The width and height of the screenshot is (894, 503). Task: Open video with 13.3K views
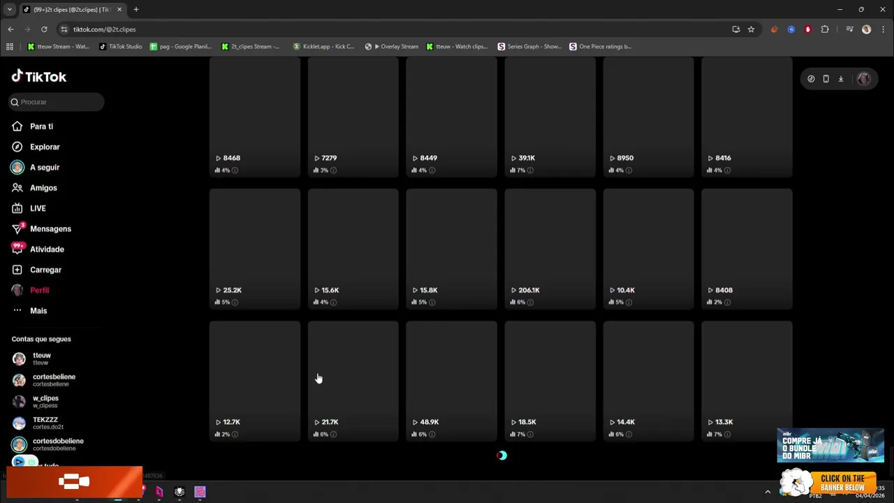pyautogui.click(x=747, y=381)
